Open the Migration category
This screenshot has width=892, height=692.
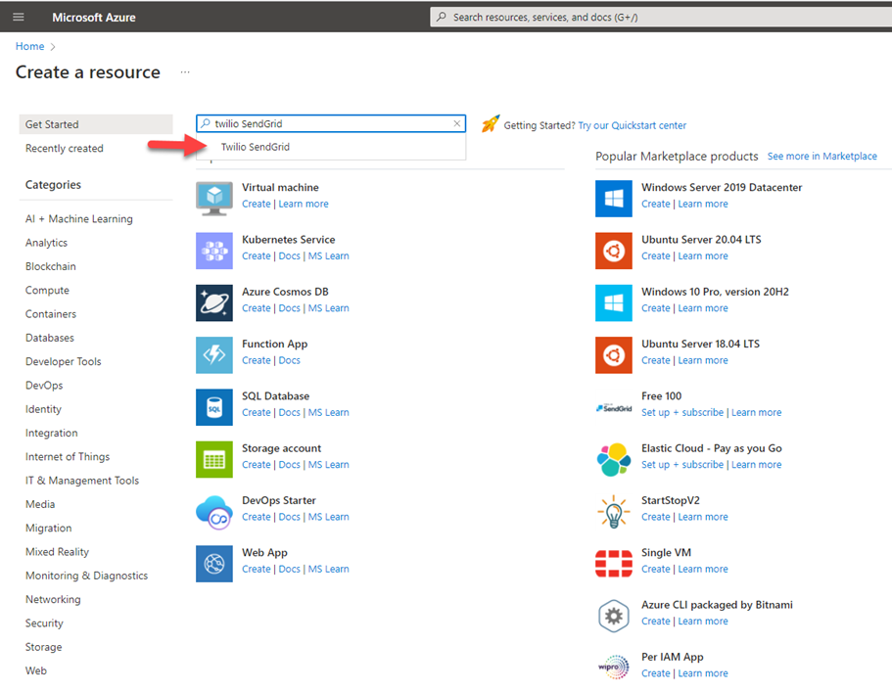pyautogui.click(x=48, y=529)
